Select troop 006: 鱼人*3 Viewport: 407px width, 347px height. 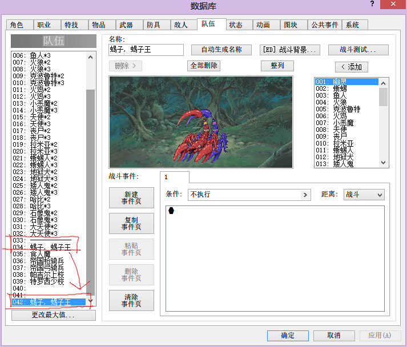(x=49, y=55)
